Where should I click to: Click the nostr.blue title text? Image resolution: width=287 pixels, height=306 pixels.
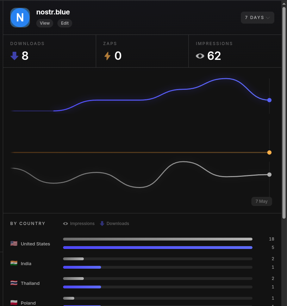pos(53,12)
